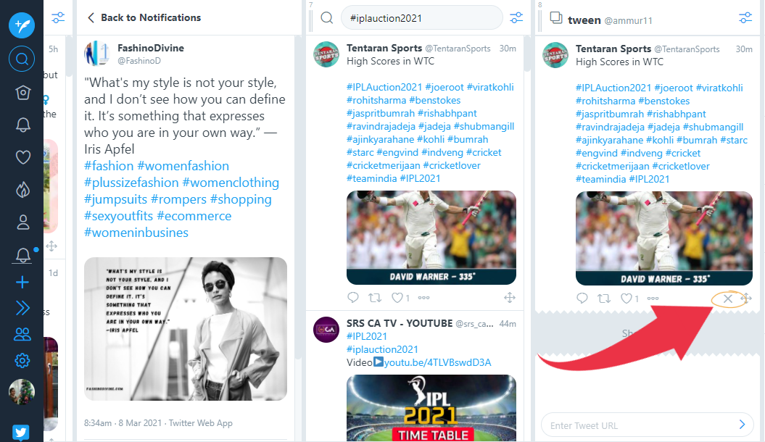Click the search magnifier in the #iplauction2021 column
Image resolution: width=765 pixels, height=442 pixels.
coord(327,18)
